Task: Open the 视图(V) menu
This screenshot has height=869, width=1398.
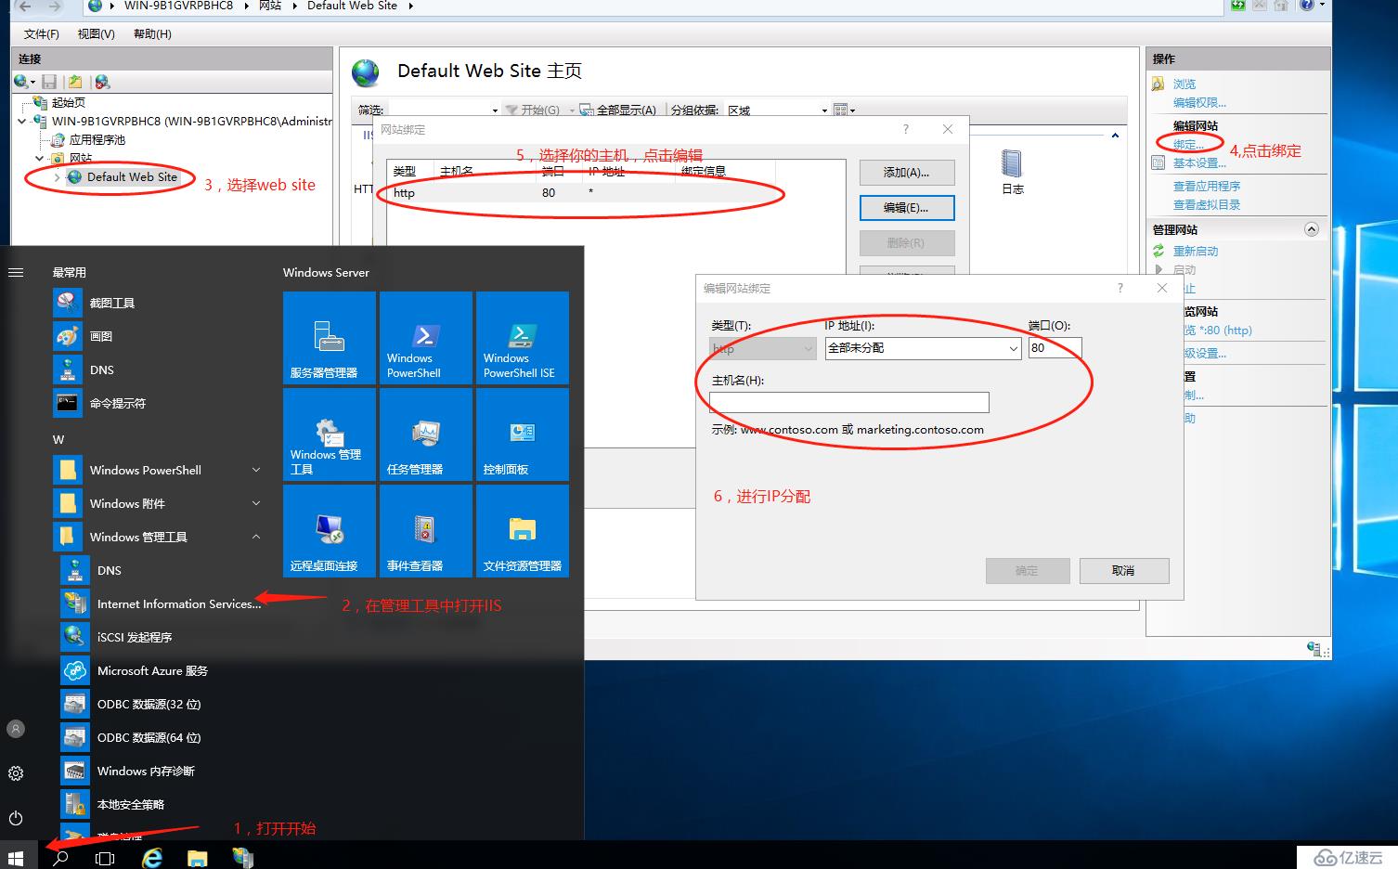Action: (96, 34)
